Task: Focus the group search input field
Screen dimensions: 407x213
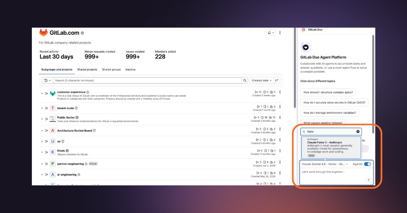Action: coord(147,80)
